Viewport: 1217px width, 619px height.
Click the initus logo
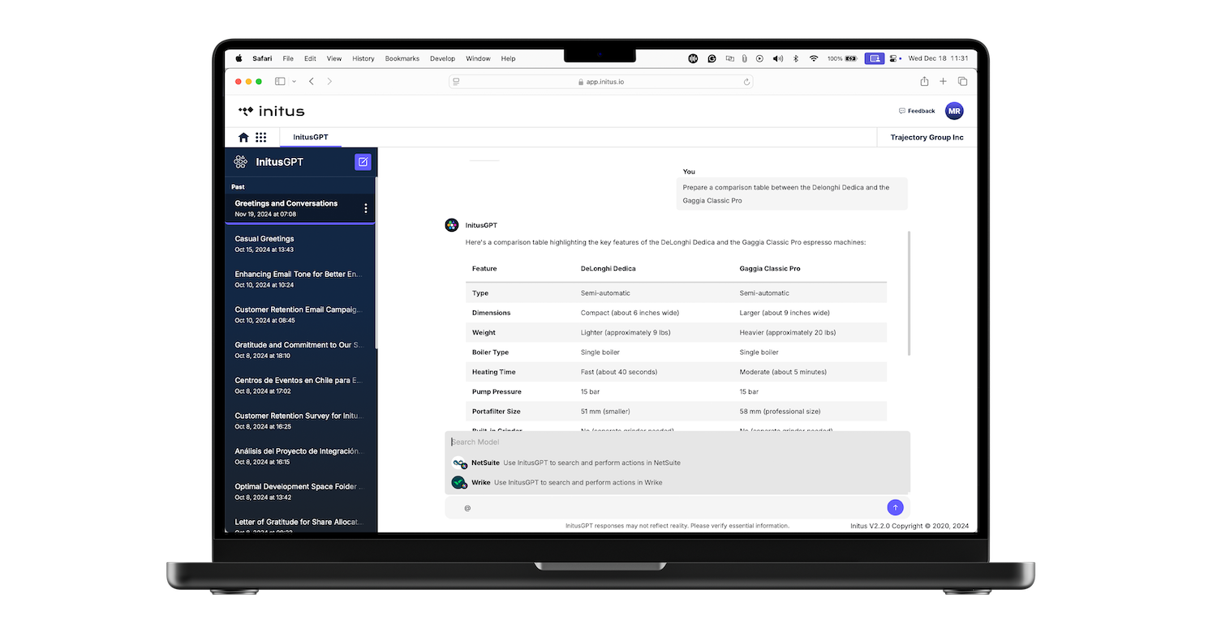[272, 111]
